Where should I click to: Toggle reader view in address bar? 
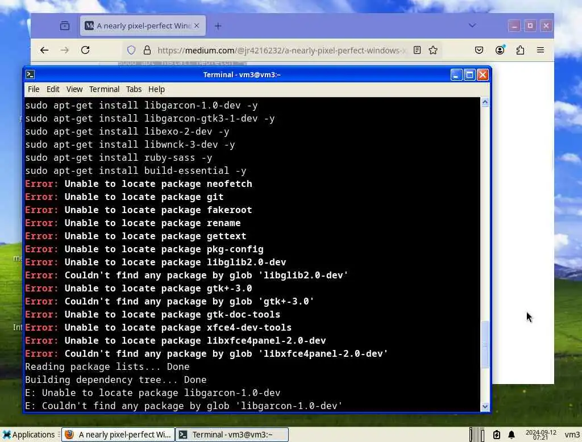[417, 50]
